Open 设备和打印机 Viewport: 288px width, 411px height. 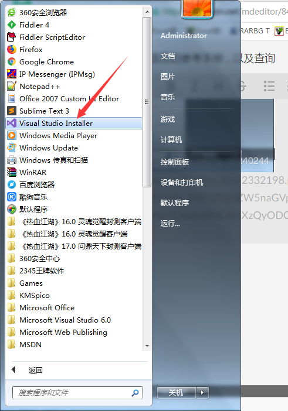(x=182, y=182)
